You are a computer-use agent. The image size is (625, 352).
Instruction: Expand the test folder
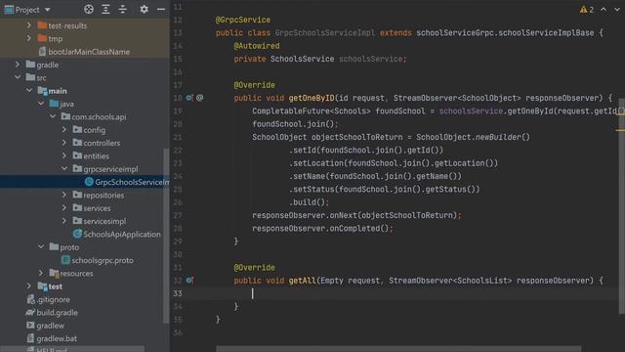pyautogui.click(x=29, y=286)
